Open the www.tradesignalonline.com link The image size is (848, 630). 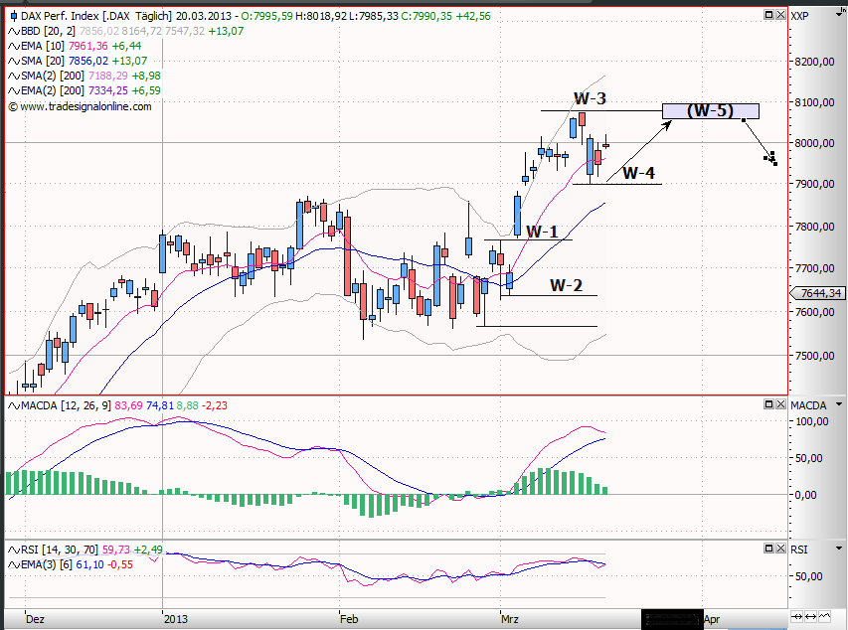[85, 106]
